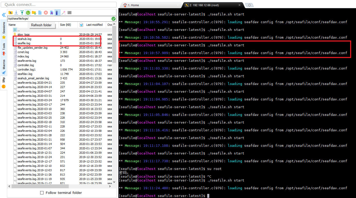Open a new tab with the plus button
This screenshot has width=356, height=198.
pos(249,5)
